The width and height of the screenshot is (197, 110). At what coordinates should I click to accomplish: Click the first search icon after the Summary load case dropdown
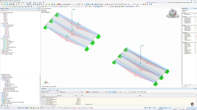point(109,92)
